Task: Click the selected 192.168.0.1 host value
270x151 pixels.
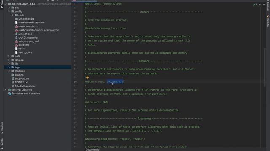Action: click(x=115, y=82)
